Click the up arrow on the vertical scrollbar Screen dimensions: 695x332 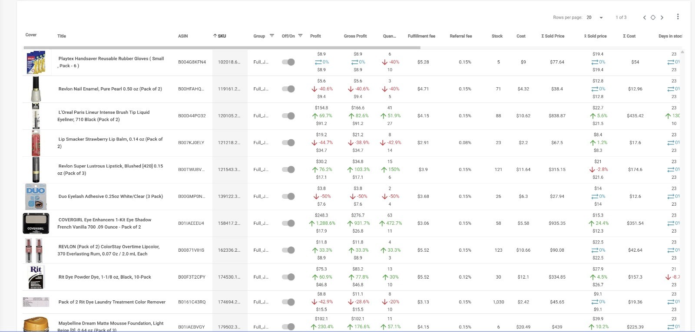682,52
